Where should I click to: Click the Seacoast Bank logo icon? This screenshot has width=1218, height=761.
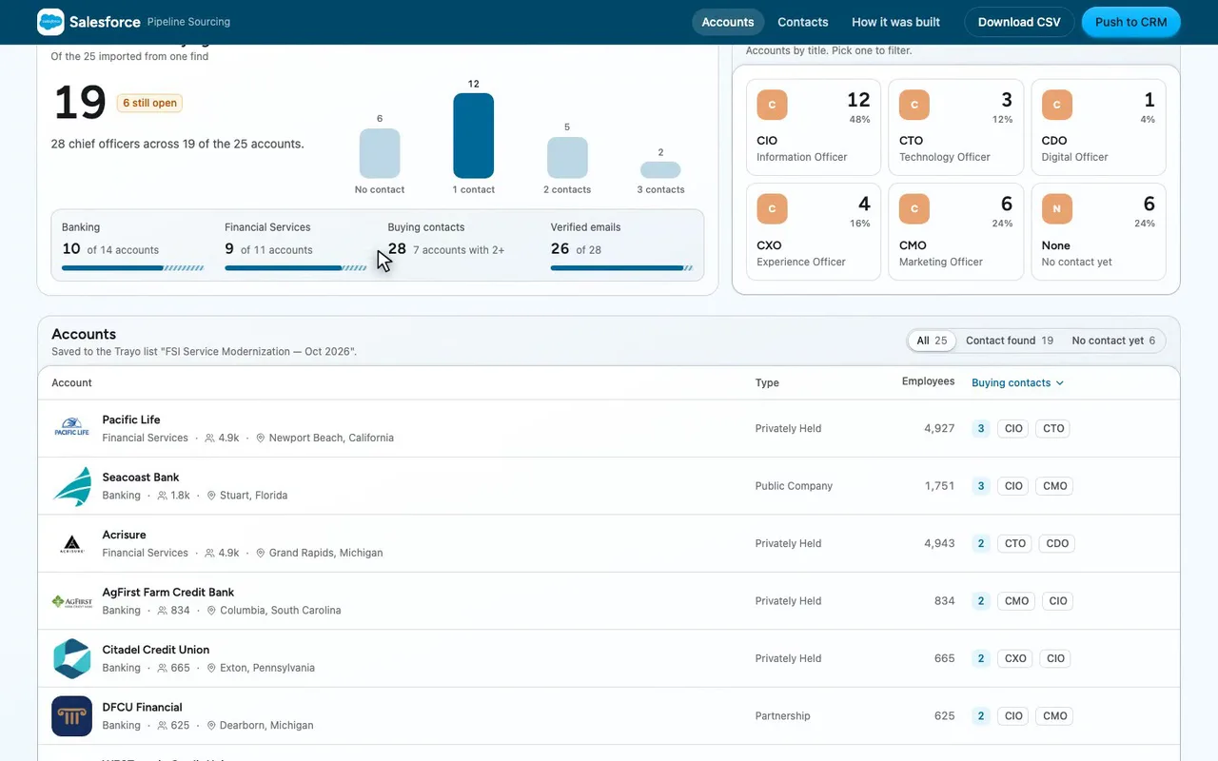71,486
